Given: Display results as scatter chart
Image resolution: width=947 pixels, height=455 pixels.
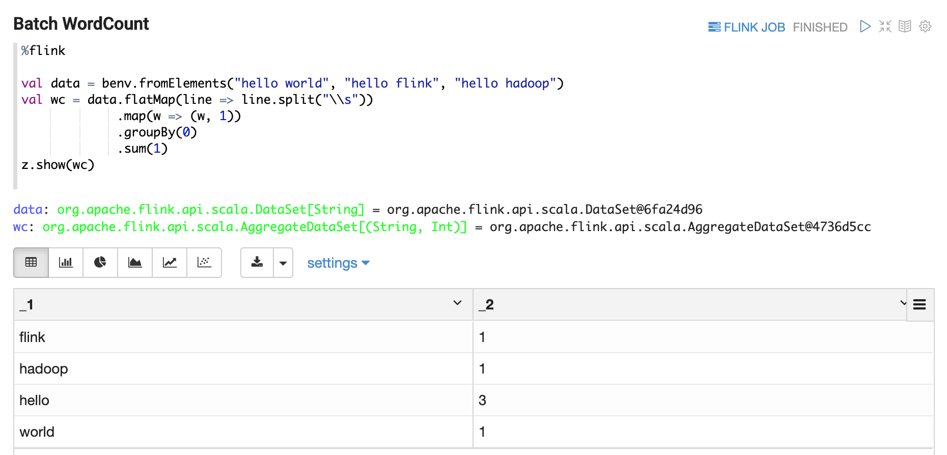Looking at the screenshot, I should [x=204, y=263].
